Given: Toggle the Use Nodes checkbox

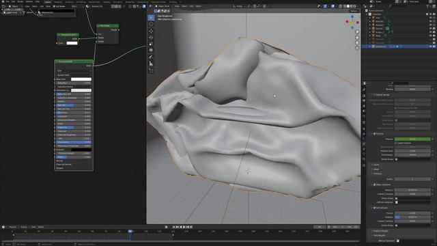Looking at the screenshot, I should (54, 6).
